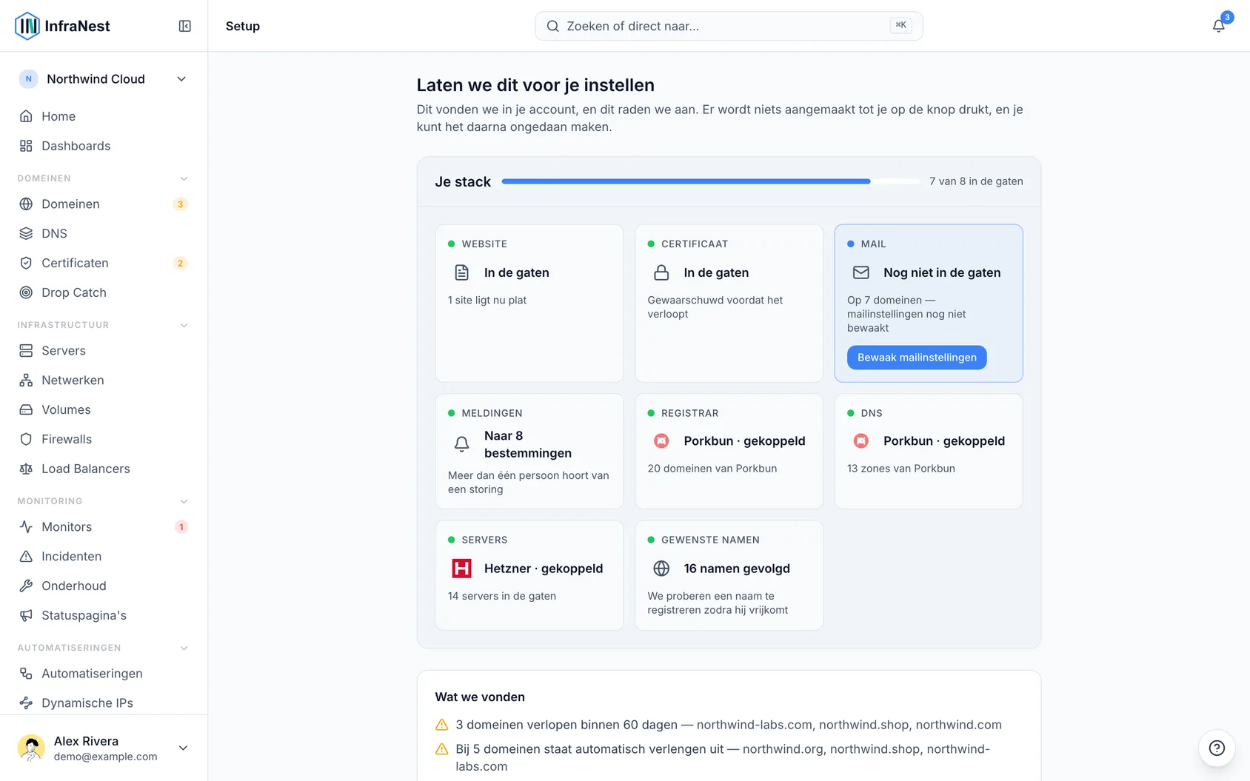Open the Gewenste namen card
Screen dimensions: 1250x781
tap(729, 575)
